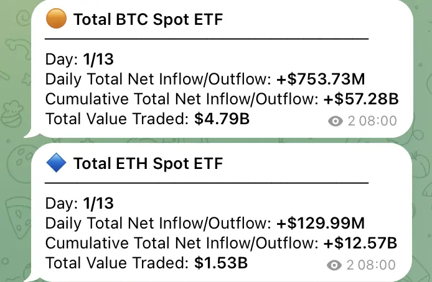Click the separator line in the ETH message
432x282 pixels.
click(x=207, y=183)
